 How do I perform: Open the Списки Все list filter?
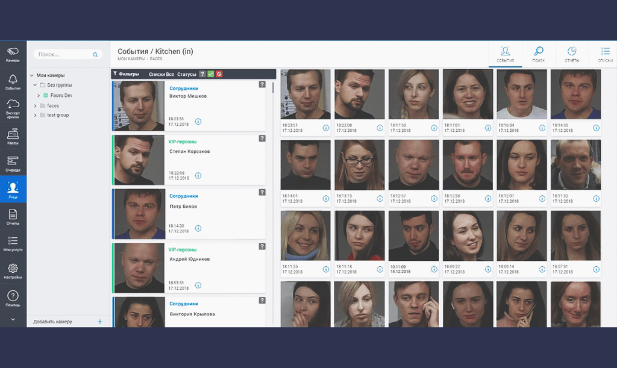[161, 74]
